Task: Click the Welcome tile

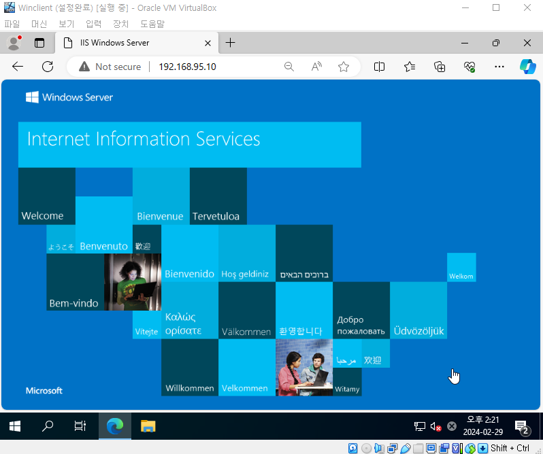Action: tap(47, 196)
